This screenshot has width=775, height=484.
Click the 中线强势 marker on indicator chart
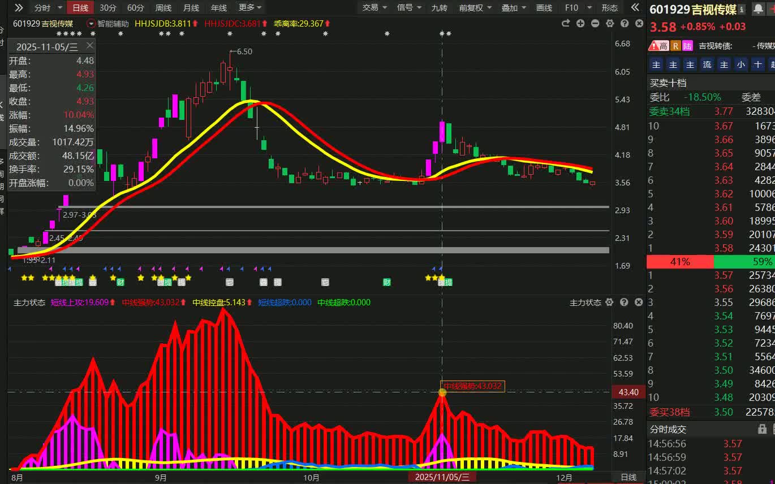(x=442, y=392)
